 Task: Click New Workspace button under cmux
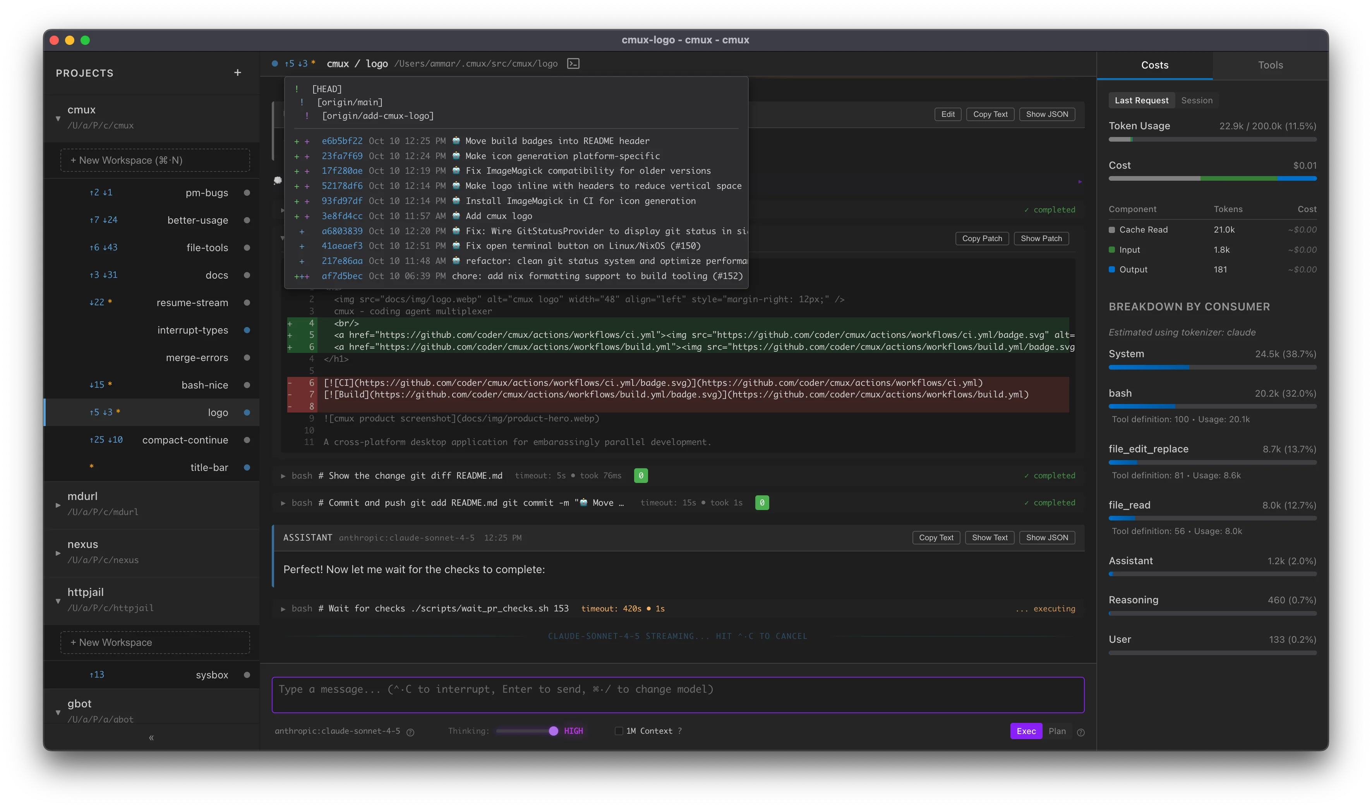coord(155,161)
